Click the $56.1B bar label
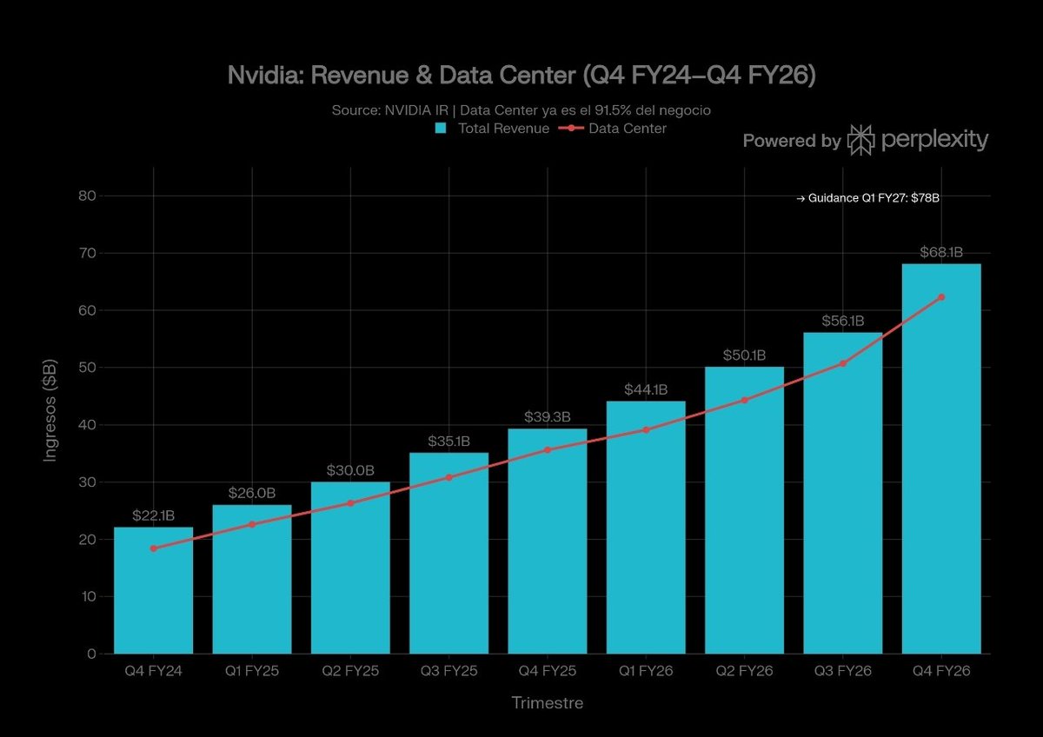 (x=843, y=322)
